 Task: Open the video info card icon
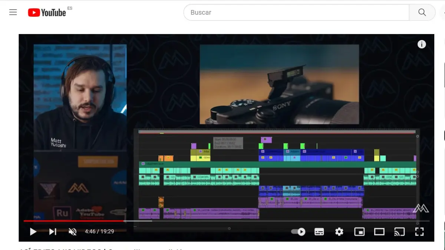click(422, 44)
